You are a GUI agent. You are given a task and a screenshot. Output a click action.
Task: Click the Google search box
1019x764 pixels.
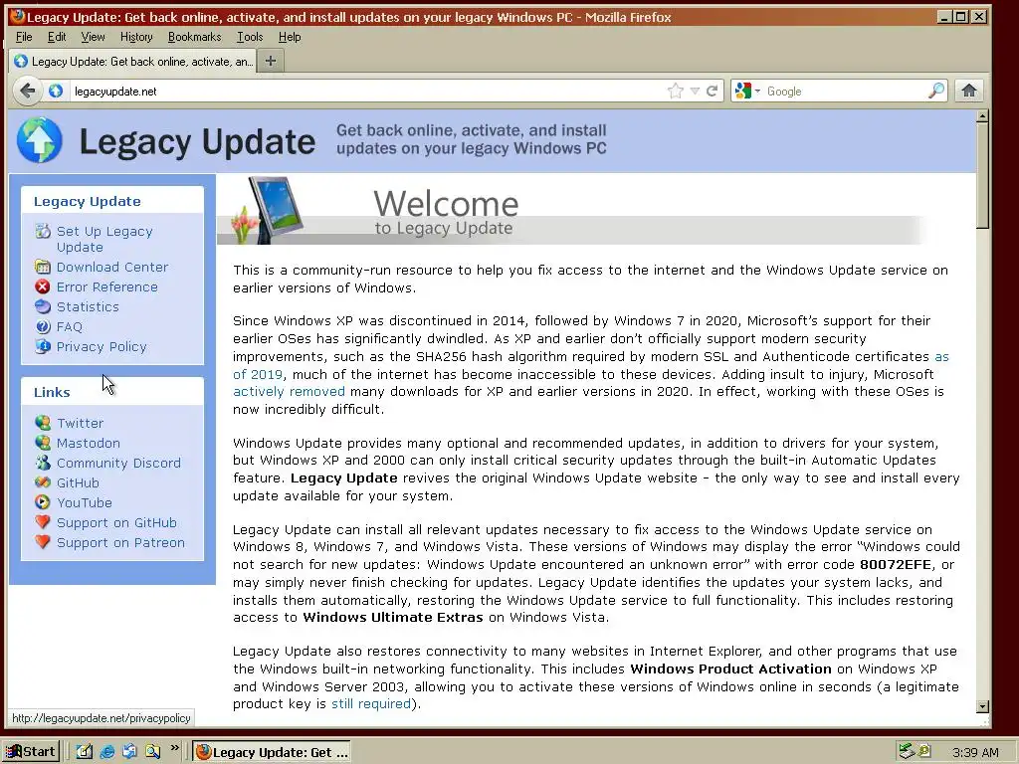click(x=845, y=91)
